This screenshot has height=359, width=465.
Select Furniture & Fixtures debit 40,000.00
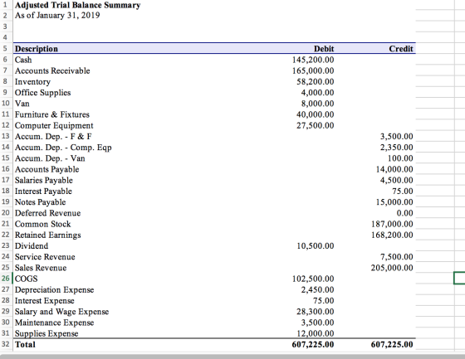pyautogui.click(x=316, y=114)
